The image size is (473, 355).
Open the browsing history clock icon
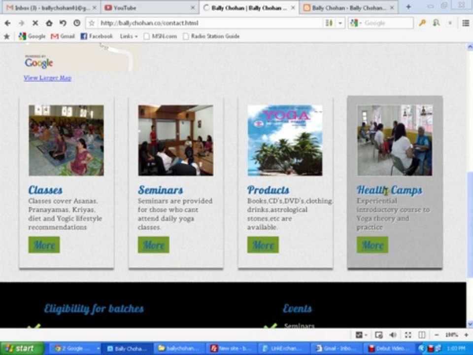(x=77, y=23)
